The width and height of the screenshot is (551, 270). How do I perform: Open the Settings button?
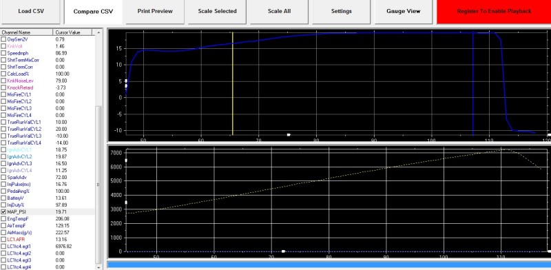tap(341, 11)
